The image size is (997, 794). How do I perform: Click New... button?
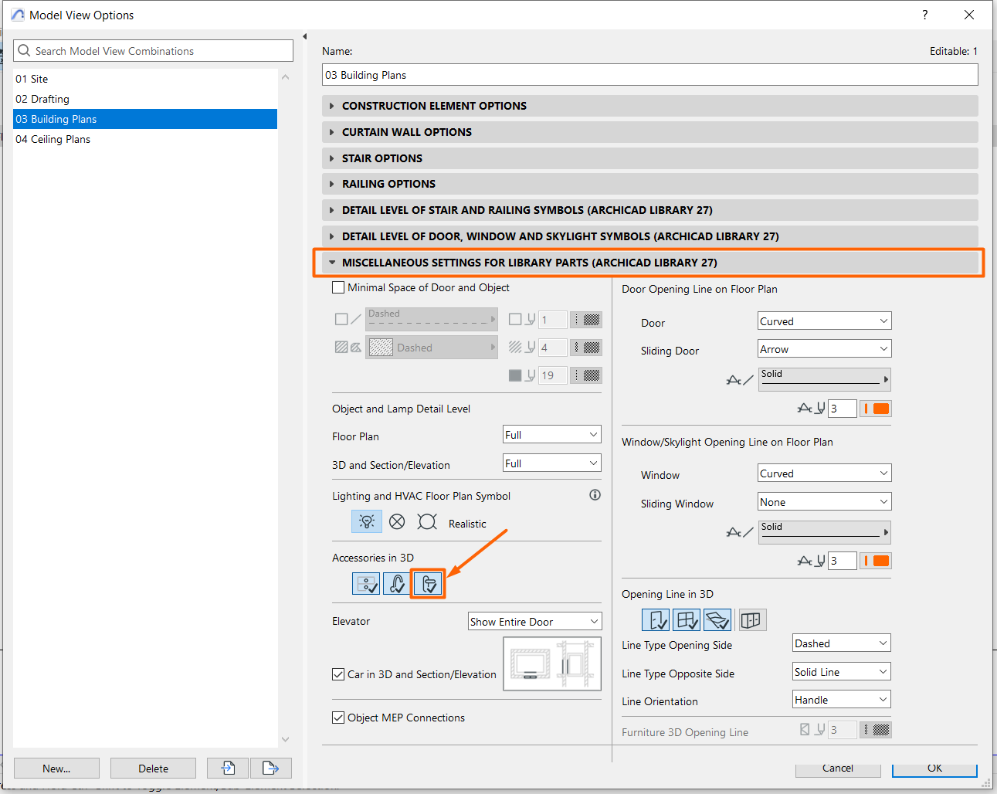56,768
